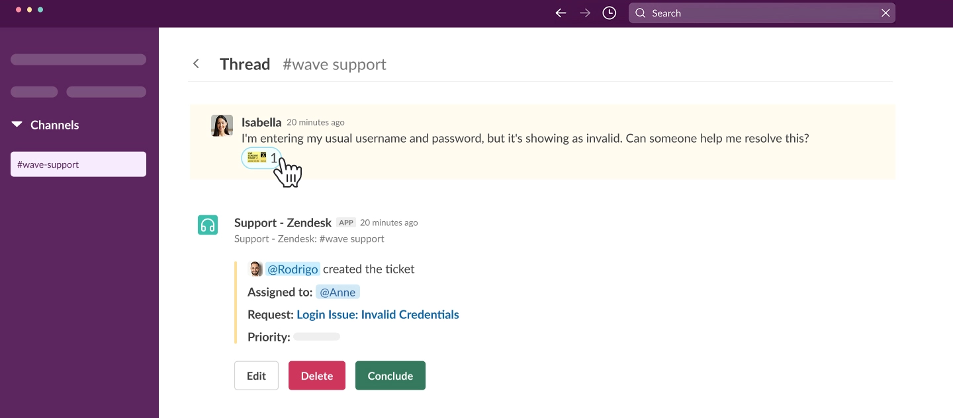Close thread with back chevron
953x418 pixels.
(x=196, y=64)
